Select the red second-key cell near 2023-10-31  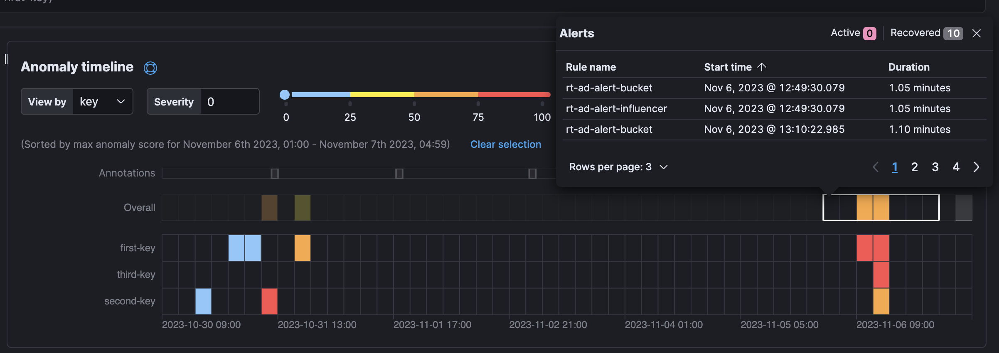269,301
